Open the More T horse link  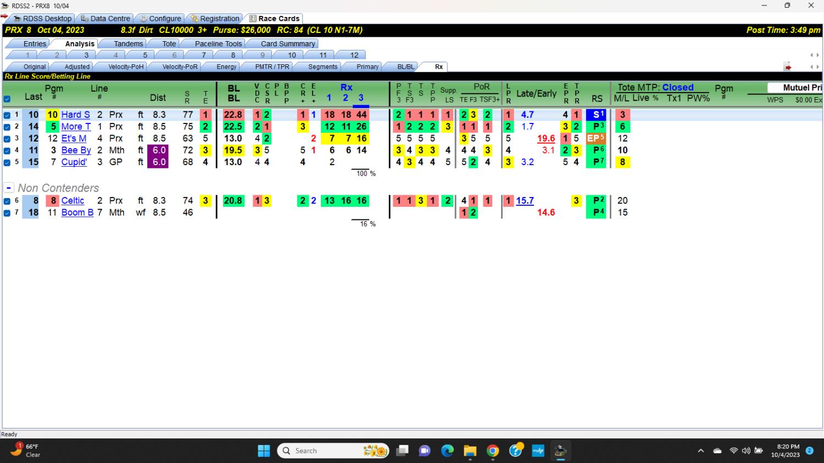tap(76, 127)
